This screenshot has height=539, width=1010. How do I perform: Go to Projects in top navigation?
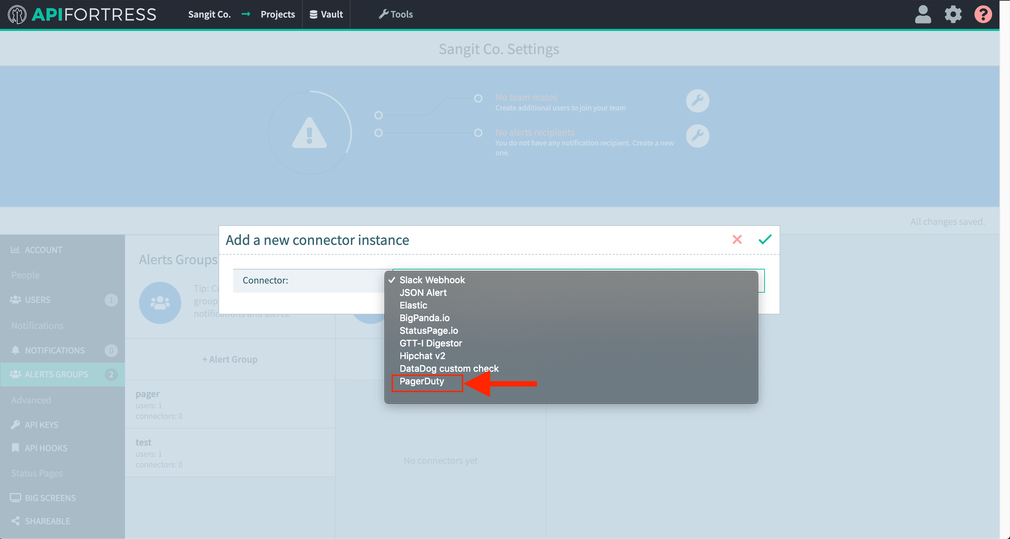point(277,14)
